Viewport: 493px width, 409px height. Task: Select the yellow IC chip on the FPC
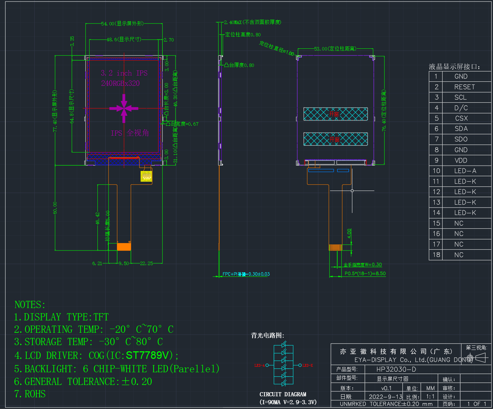146,177
